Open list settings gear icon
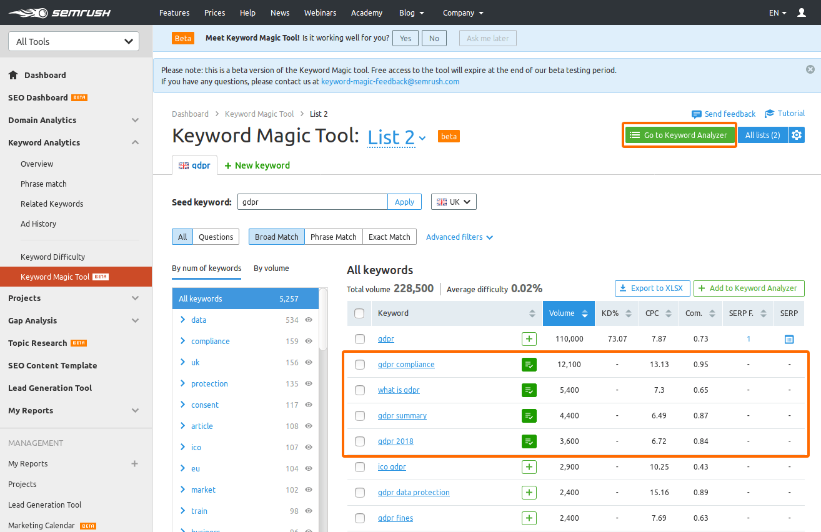821x532 pixels. [796, 135]
